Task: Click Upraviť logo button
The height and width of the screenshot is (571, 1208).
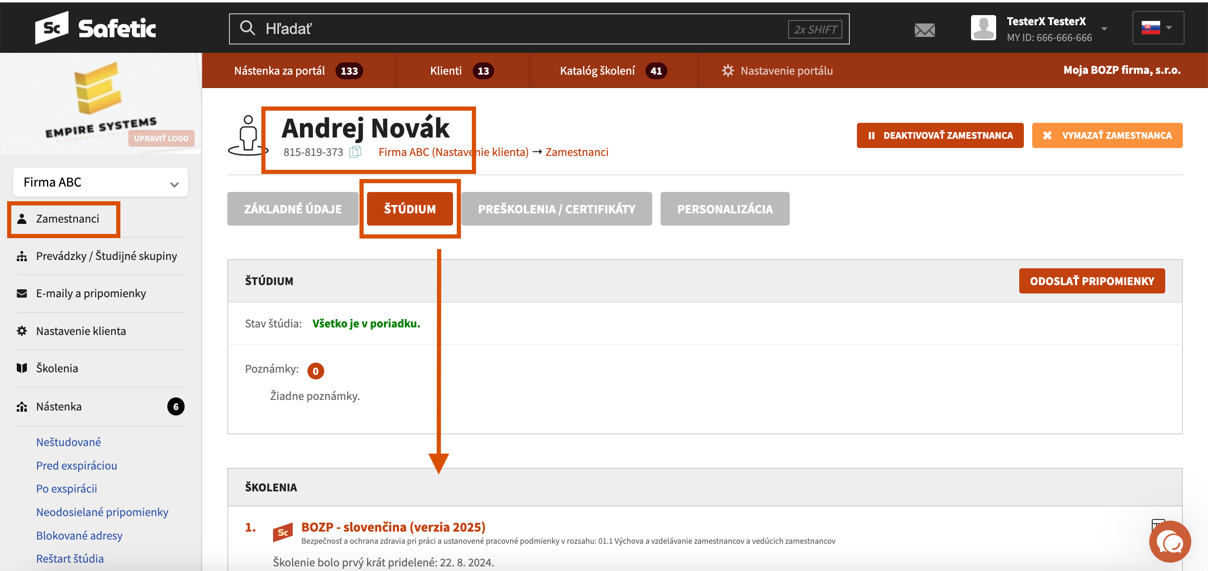Action: click(x=161, y=138)
